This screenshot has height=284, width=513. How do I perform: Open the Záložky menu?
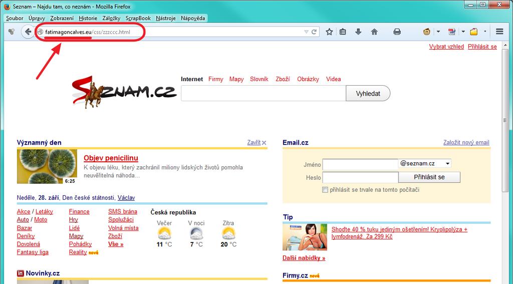click(x=111, y=19)
